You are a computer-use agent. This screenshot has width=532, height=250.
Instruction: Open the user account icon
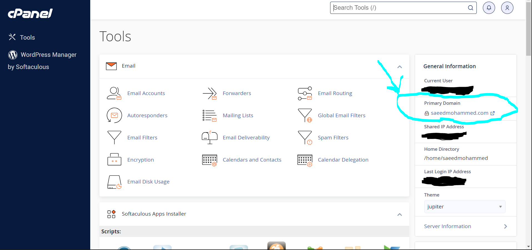[507, 8]
